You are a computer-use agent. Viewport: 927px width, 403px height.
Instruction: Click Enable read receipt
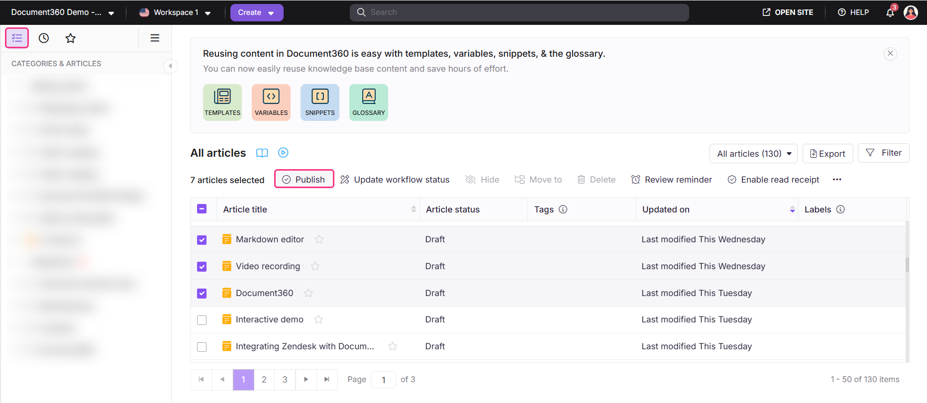(x=773, y=180)
